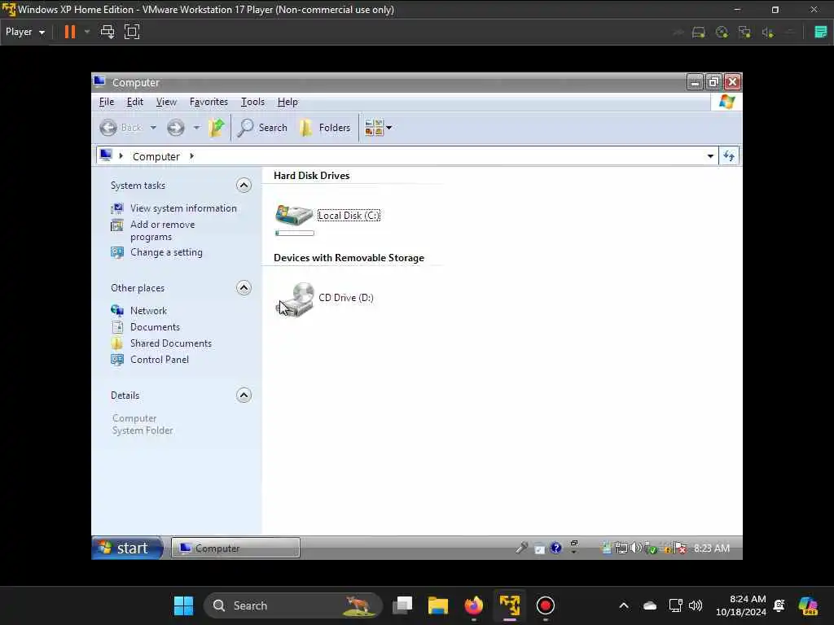The height and width of the screenshot is (625, 834).
Task: Open Control Panel from Other places
Action: point(159,360)
